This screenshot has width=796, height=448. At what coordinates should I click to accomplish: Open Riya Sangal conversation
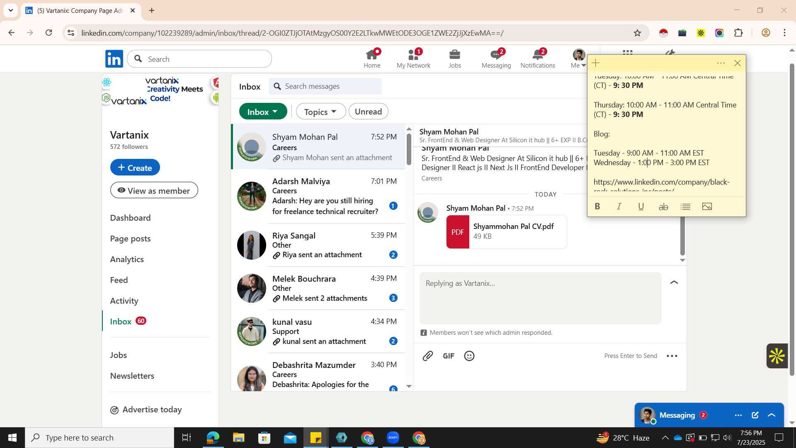click(318, 245)
